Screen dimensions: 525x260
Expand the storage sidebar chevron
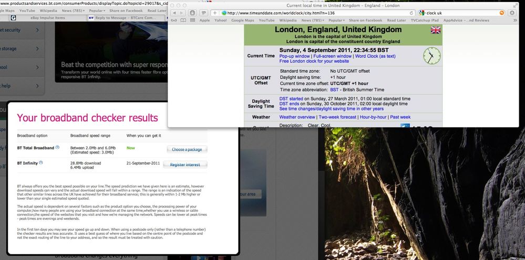(x=38, y=49)
